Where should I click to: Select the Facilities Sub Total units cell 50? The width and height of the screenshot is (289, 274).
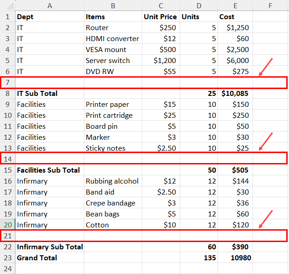[199, 170]
